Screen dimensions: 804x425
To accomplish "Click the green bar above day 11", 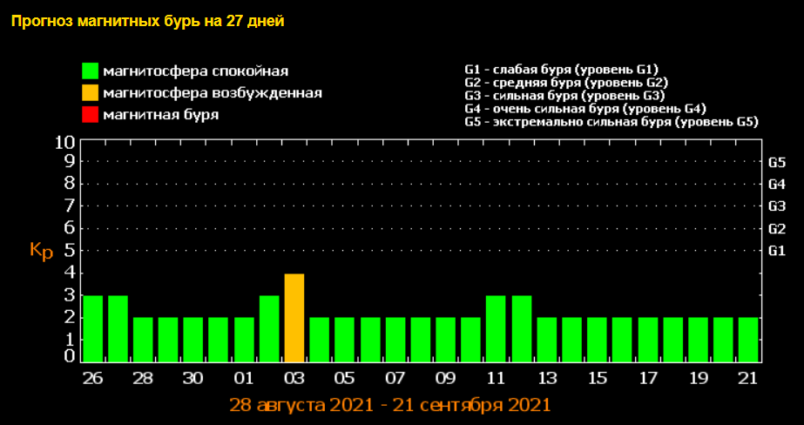I will point(496,328).
